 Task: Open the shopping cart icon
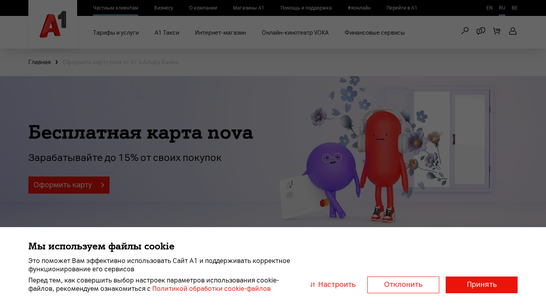pos(497,31)
